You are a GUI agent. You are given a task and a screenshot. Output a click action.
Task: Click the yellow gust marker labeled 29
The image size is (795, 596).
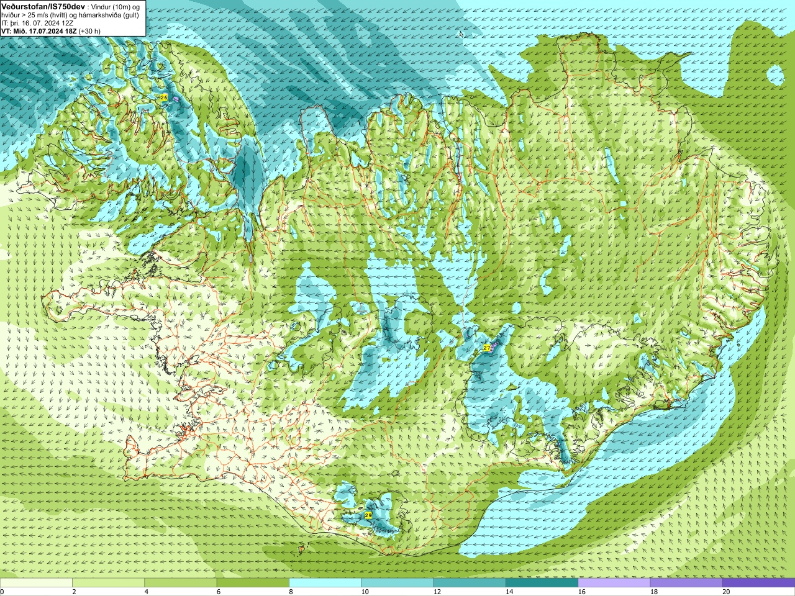click(x=368, y=515)
